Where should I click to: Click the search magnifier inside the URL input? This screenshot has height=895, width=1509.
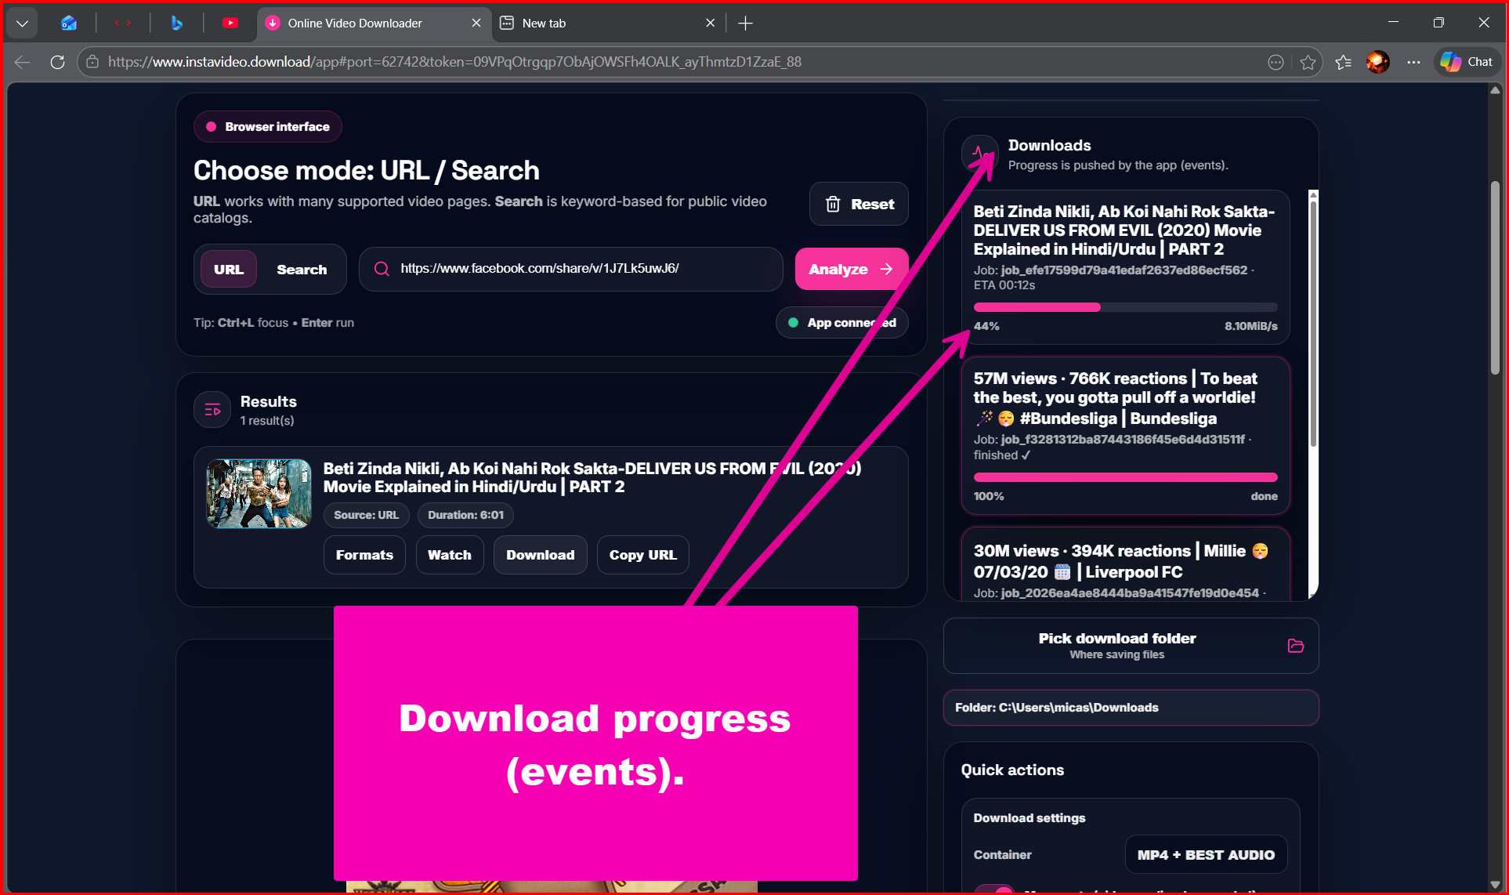tap(382, 269)
